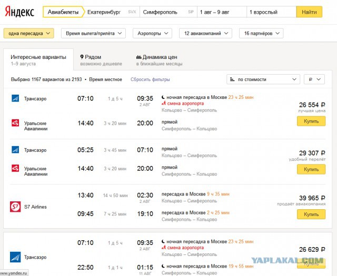Viewport: 337px width, 276px height.
Task: Click the 39 965 ₽ price
Action: coord(312,198)
